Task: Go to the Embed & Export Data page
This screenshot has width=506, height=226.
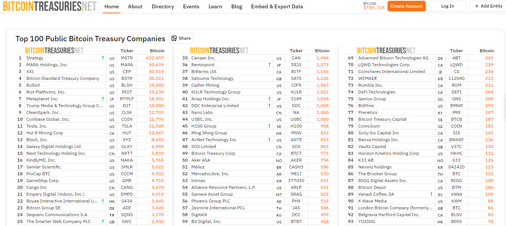Action: tap(277, 6)
